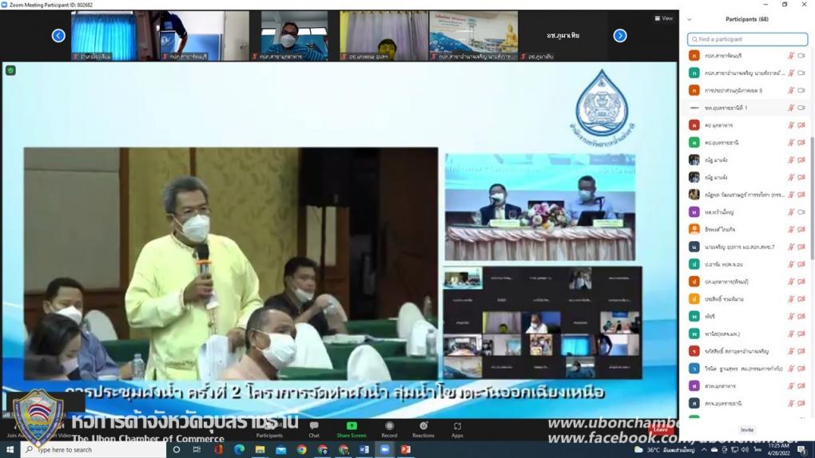Click the taskbar search box

pyautogui.click(x=93, y=449)
